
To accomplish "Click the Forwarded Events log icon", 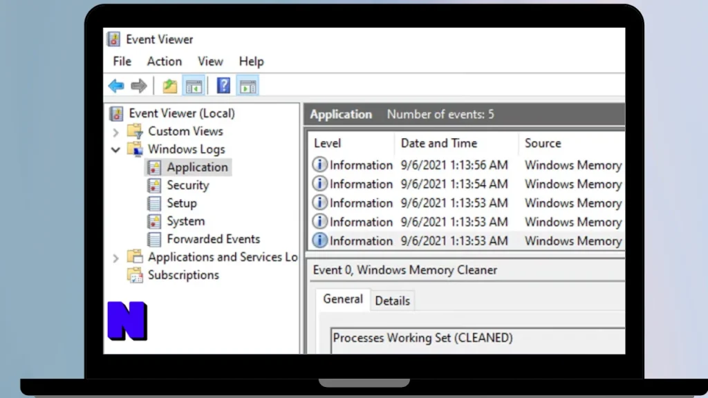I will tap(154, 240).
